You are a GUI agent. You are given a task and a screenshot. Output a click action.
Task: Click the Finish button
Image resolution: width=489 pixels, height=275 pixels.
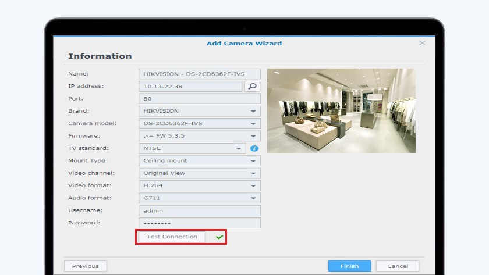[349, 266]
